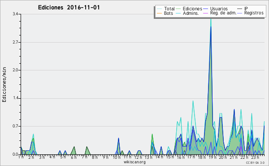The width and height of the screenshot is (269, 166).
Task: Click the y-axis value '0.7'
Action: pos(15,127)
